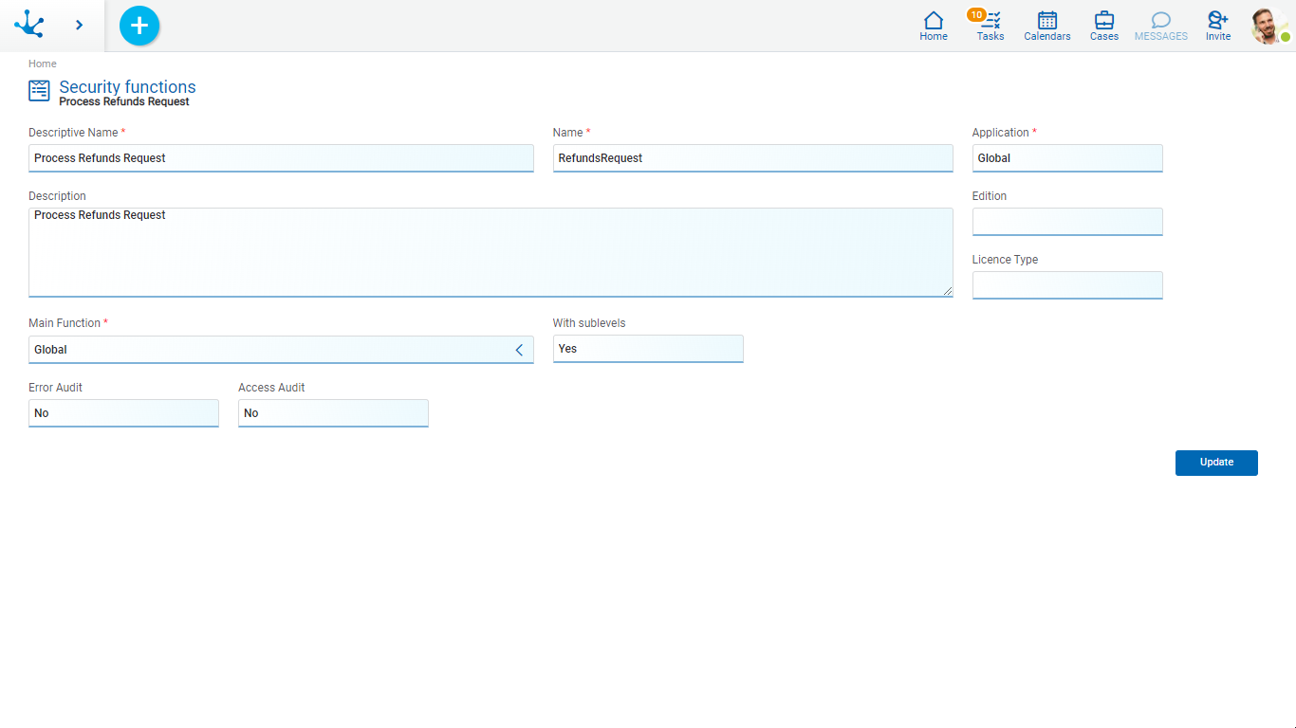Click the Licence Type field

click(x=1066, y=285)
